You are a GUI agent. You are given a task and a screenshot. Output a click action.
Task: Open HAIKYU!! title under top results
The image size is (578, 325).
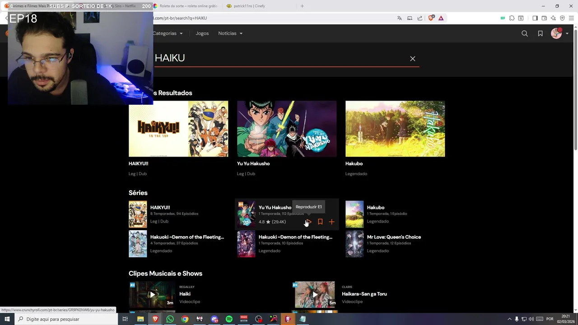pyautogui.click(x=138, y=163)
